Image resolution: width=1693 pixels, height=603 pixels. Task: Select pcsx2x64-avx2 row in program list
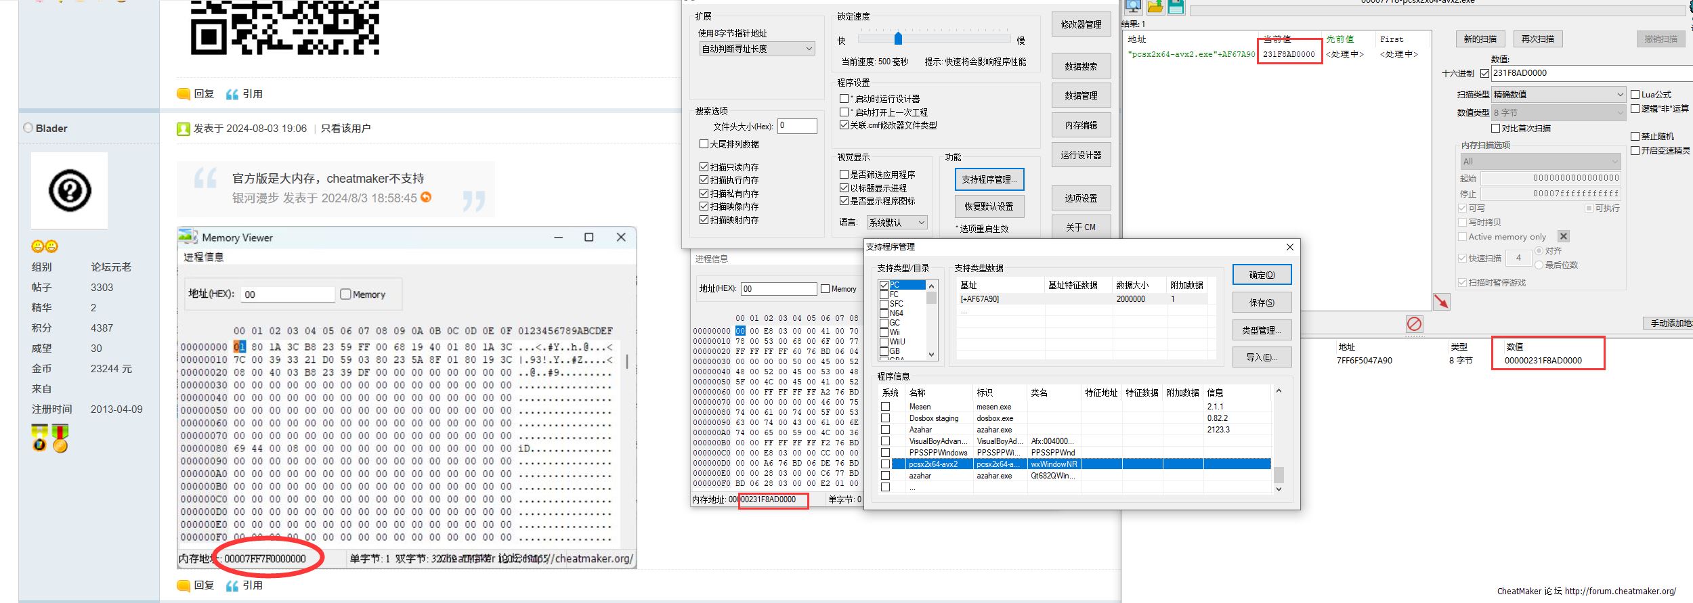(933, 464)
